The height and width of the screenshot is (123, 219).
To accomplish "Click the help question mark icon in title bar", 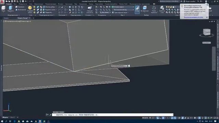I will [206, 1].
